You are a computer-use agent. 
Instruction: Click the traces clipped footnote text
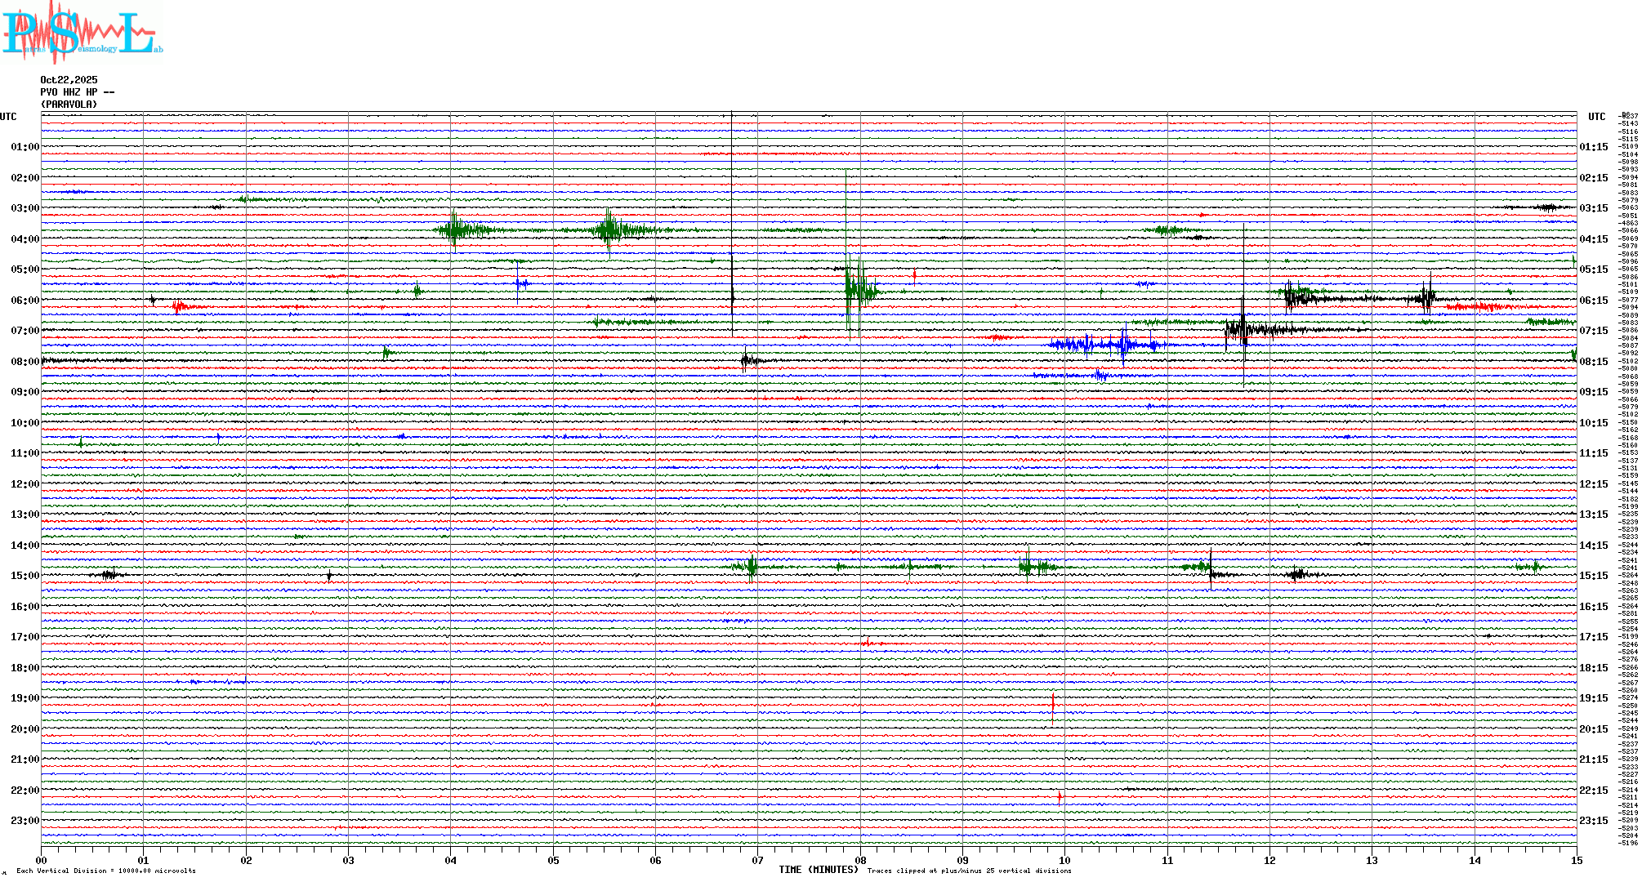969,871
